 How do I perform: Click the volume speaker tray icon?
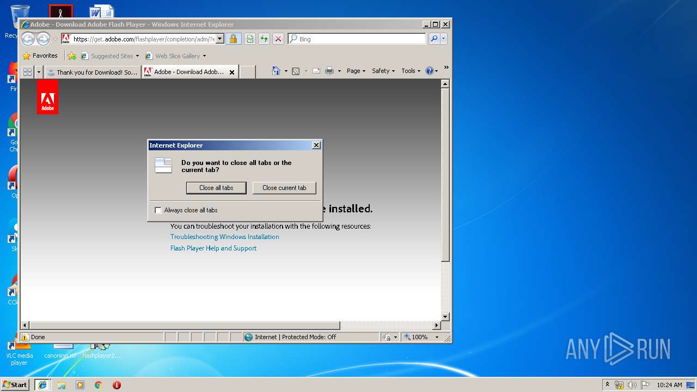632,385
